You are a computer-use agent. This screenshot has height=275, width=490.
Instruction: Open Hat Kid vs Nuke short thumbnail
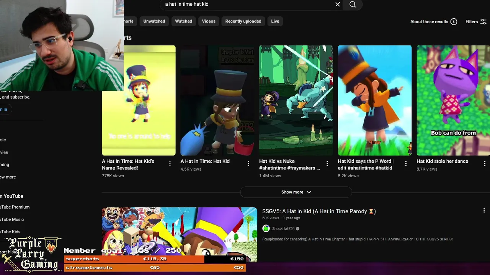(296, 100)
